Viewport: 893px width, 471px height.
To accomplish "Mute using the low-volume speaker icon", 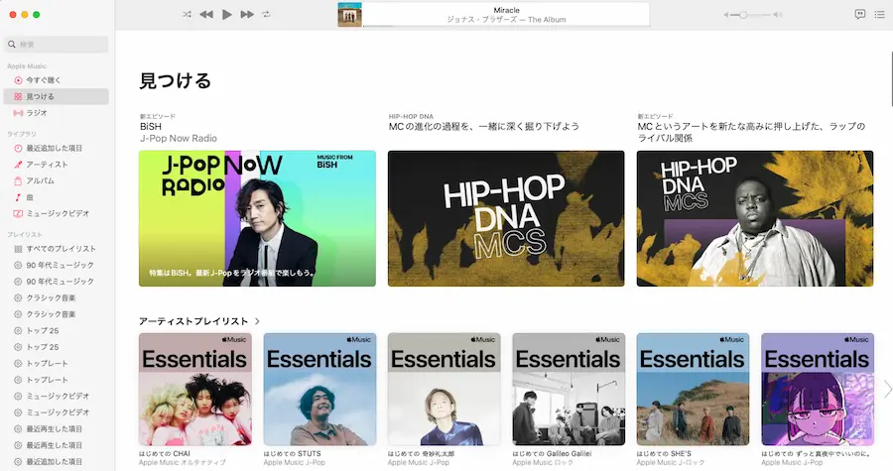I will (726, 15).
